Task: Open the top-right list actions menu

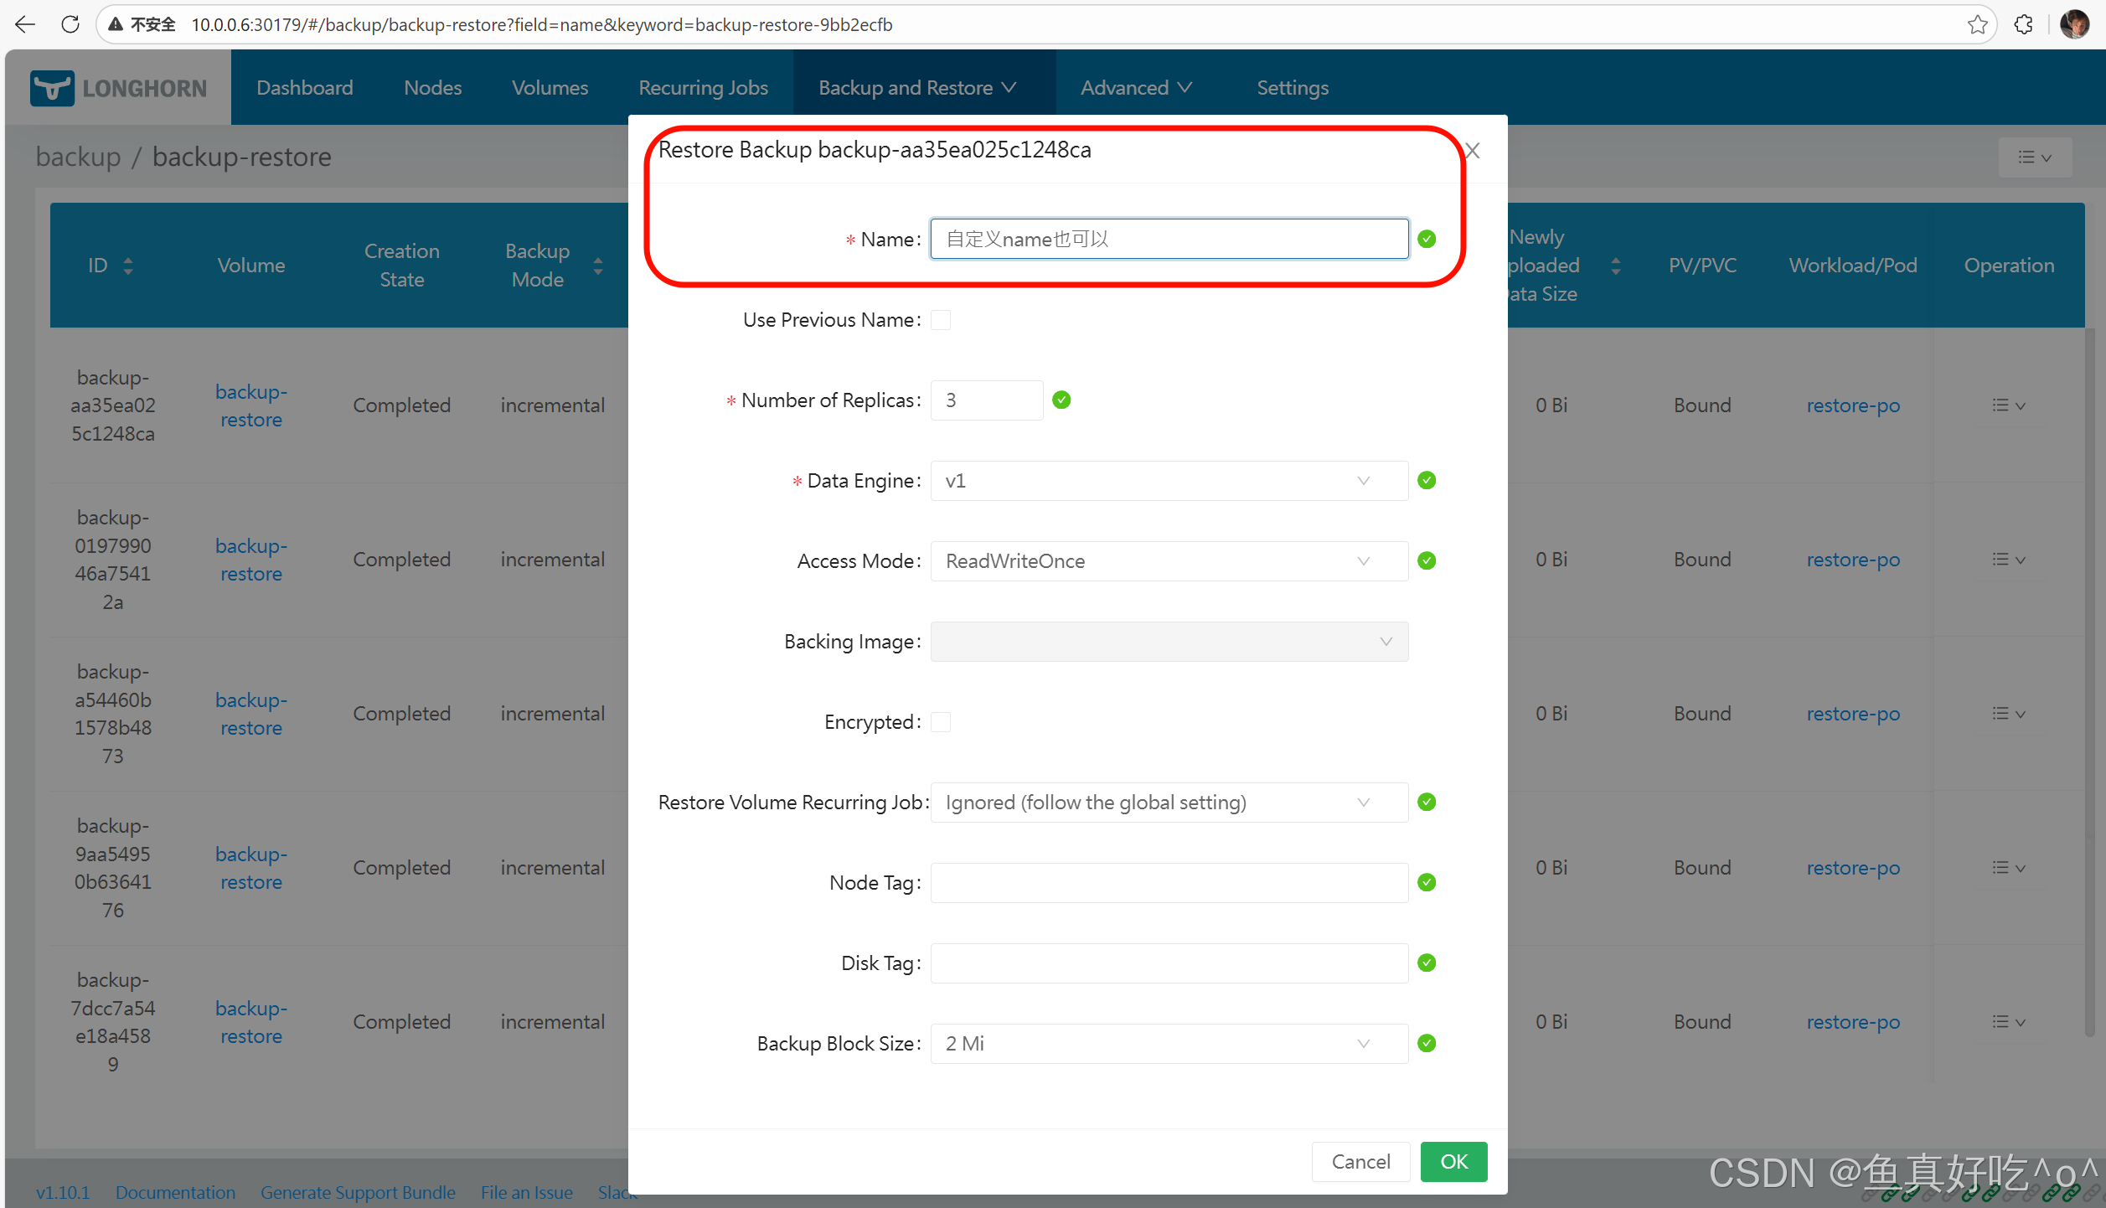Action: (2034, 157)
